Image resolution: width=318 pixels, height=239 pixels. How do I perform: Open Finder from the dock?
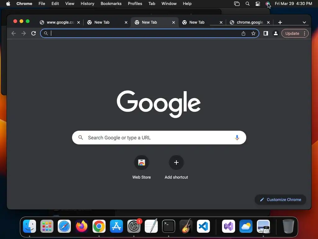(x=30, y=226)
